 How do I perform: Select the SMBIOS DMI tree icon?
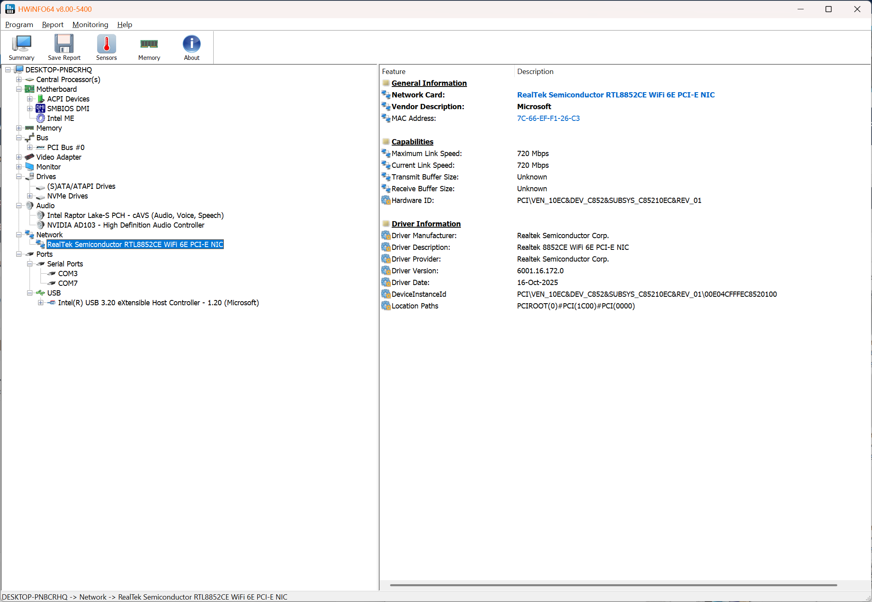(x=40, y=108)
